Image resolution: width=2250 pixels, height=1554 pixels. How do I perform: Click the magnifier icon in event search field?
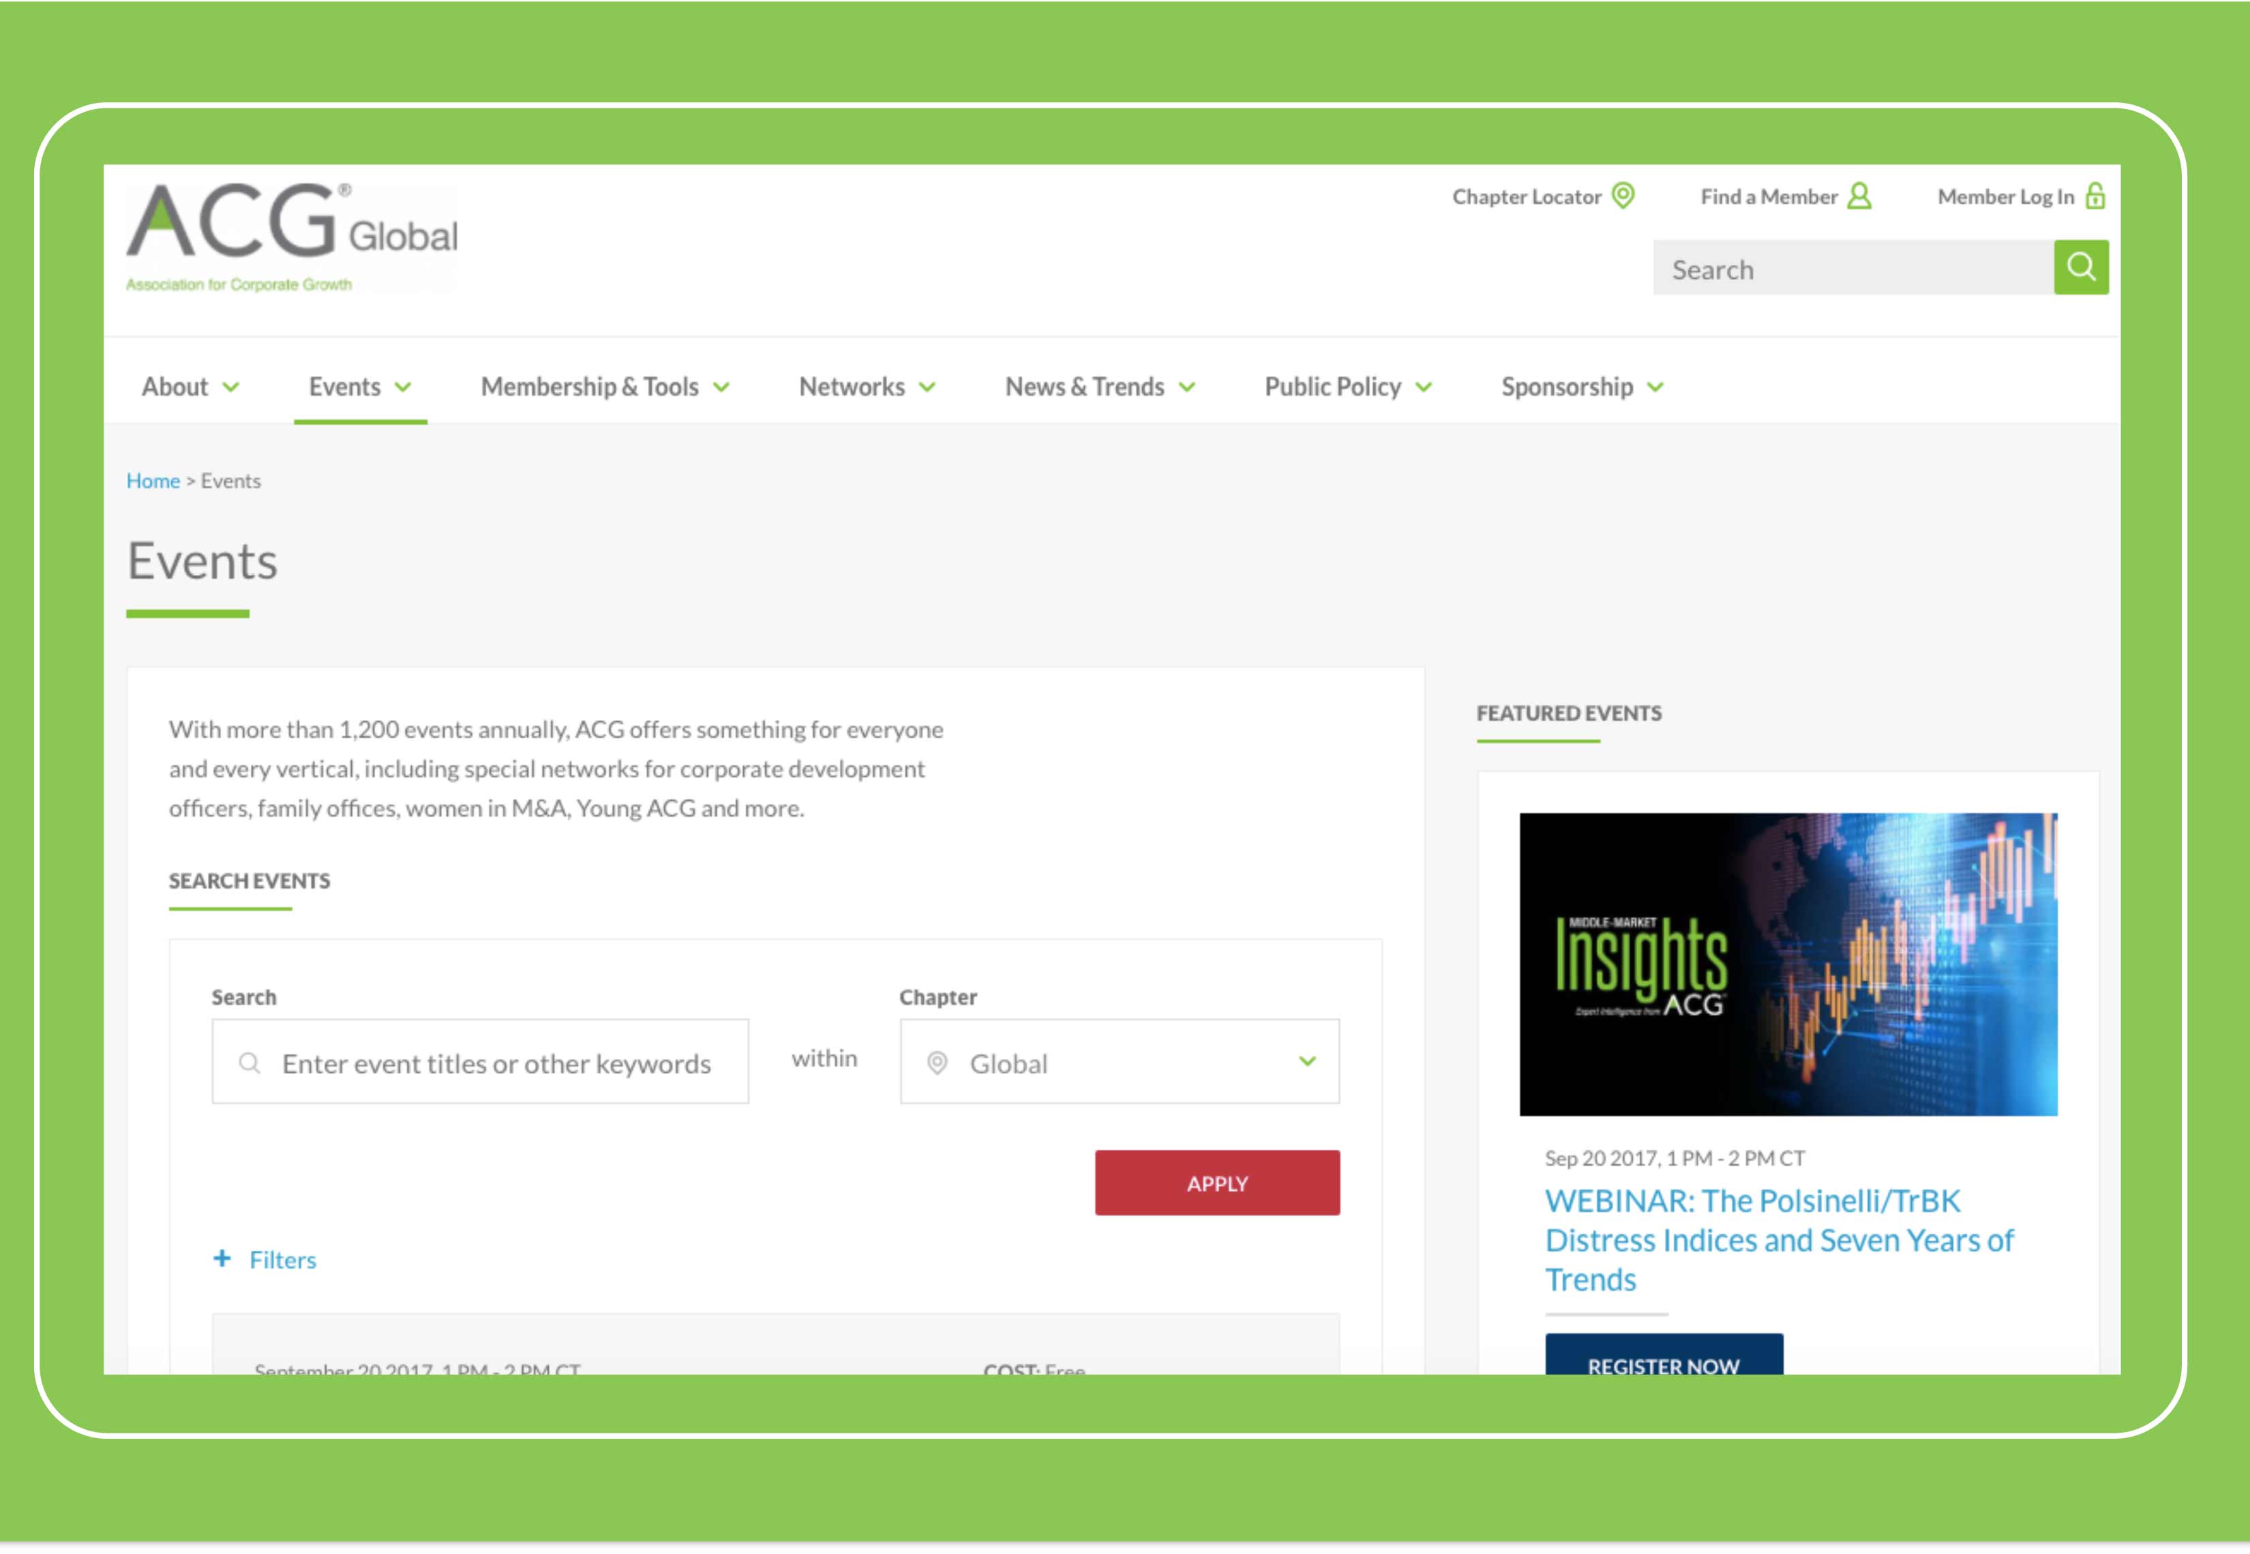click(250, 1063)
